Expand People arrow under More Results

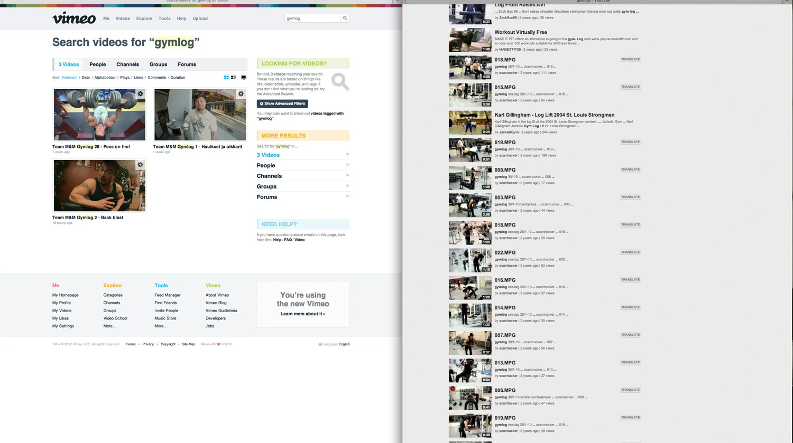347,165
